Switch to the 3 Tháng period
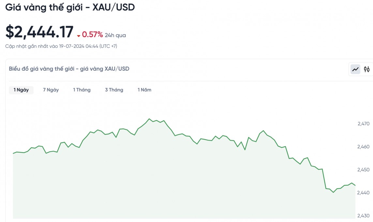This screenshot has height=222, width=373. coord(114,90)
